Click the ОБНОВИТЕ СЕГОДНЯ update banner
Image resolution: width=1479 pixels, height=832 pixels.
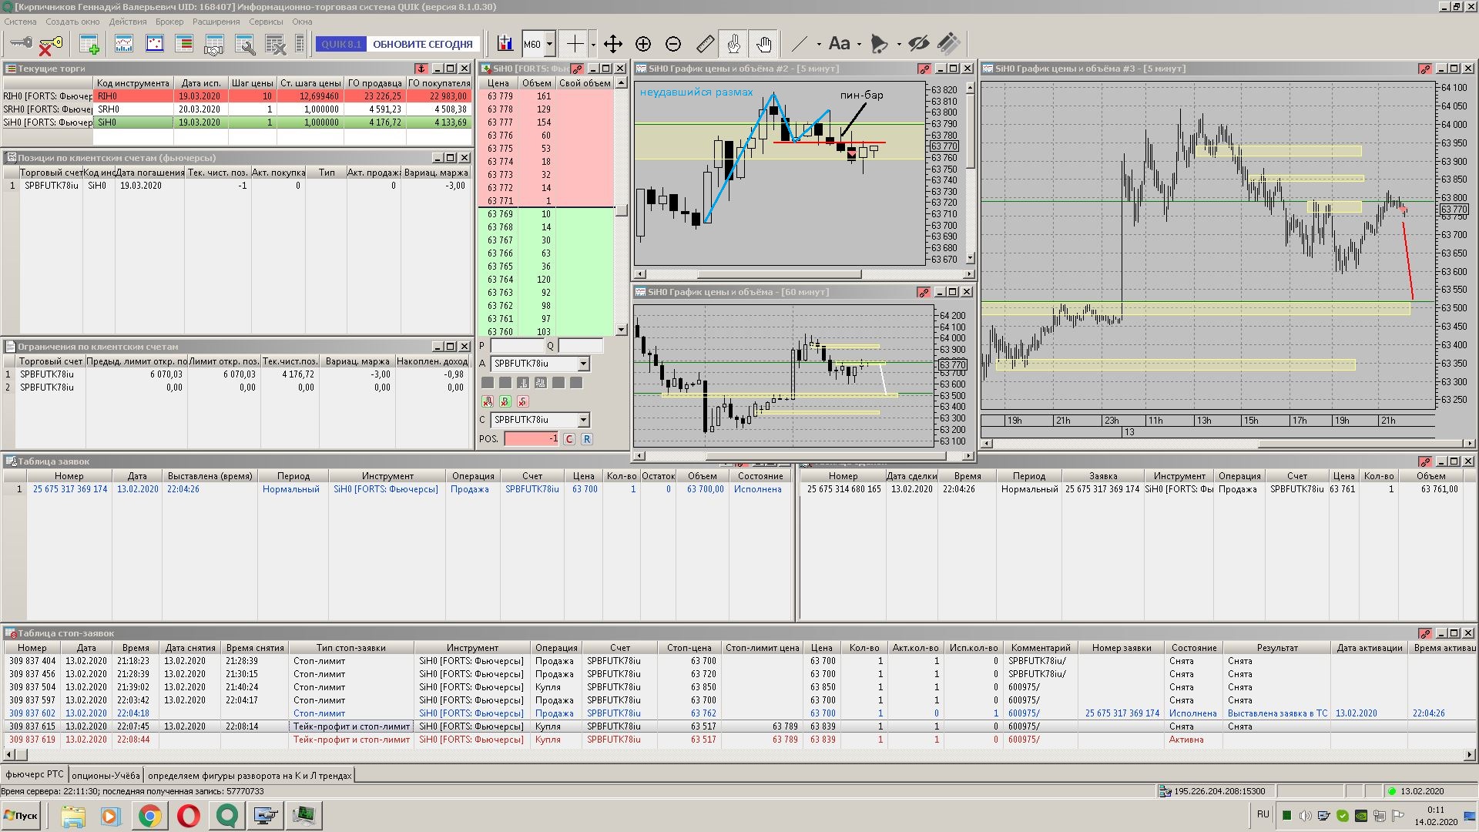422,44
